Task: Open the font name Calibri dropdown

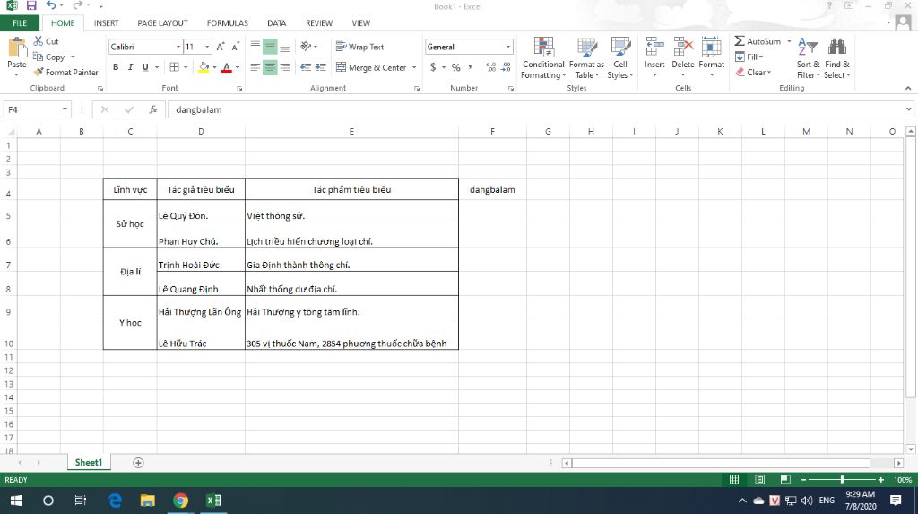Action: pyautogui.click(x=178, y=47)
